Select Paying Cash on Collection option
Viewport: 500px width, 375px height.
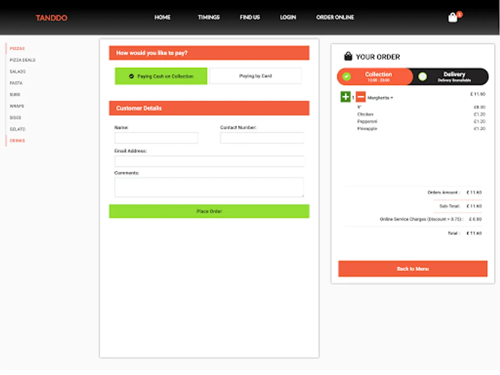tap(161, 76)
